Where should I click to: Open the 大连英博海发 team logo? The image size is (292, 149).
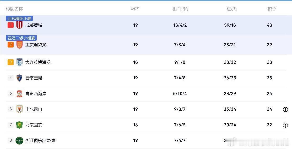[19, 62]
